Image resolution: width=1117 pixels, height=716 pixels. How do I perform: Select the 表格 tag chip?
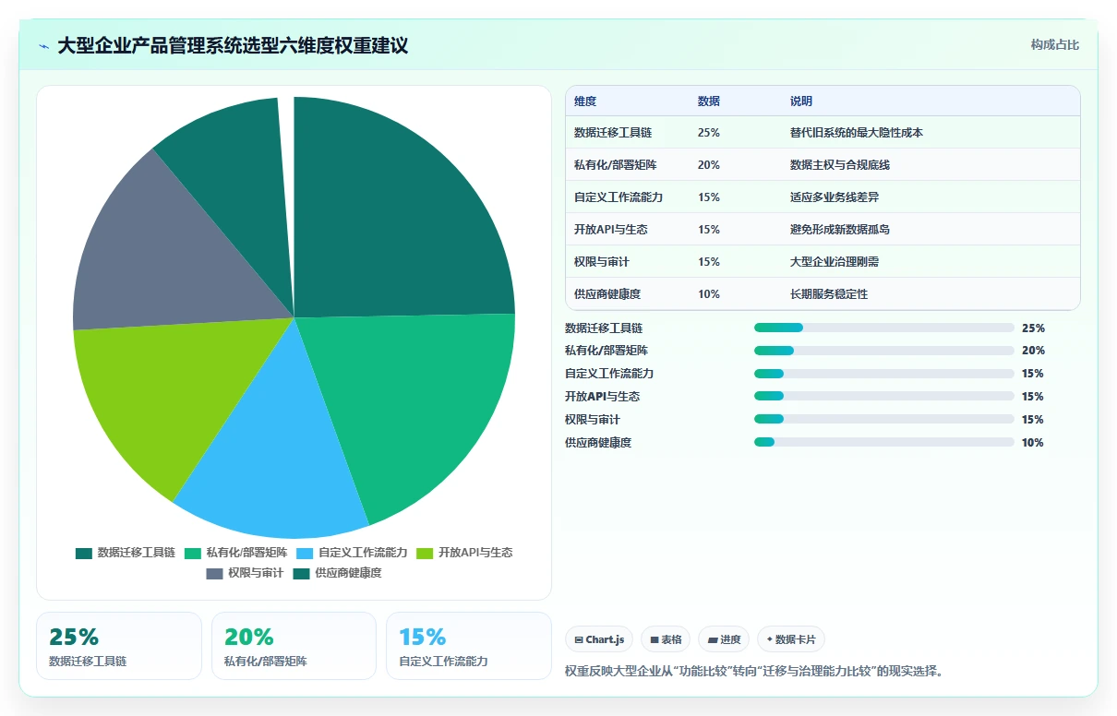click(x=666, y=639)
